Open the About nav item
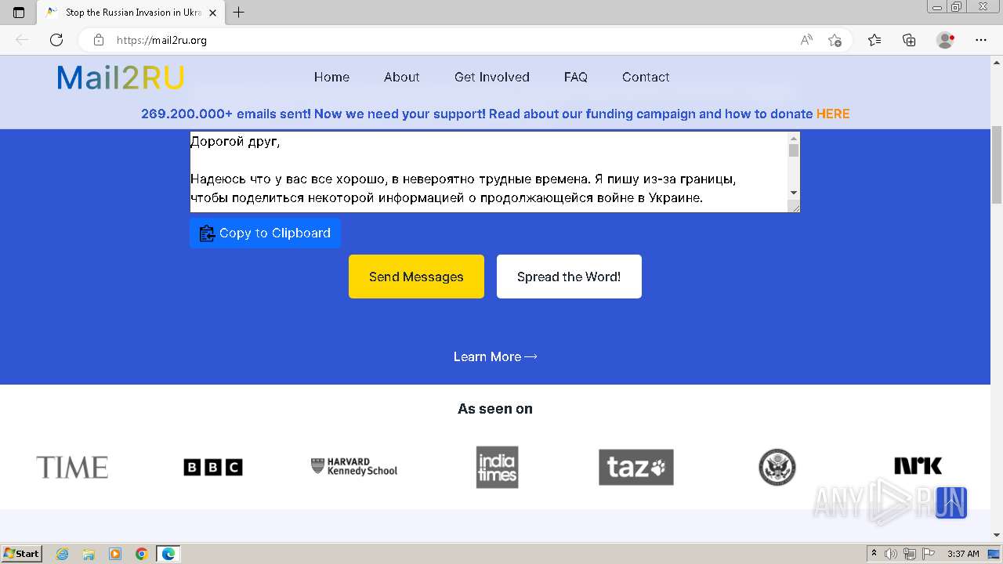 (x=401, y=77)
